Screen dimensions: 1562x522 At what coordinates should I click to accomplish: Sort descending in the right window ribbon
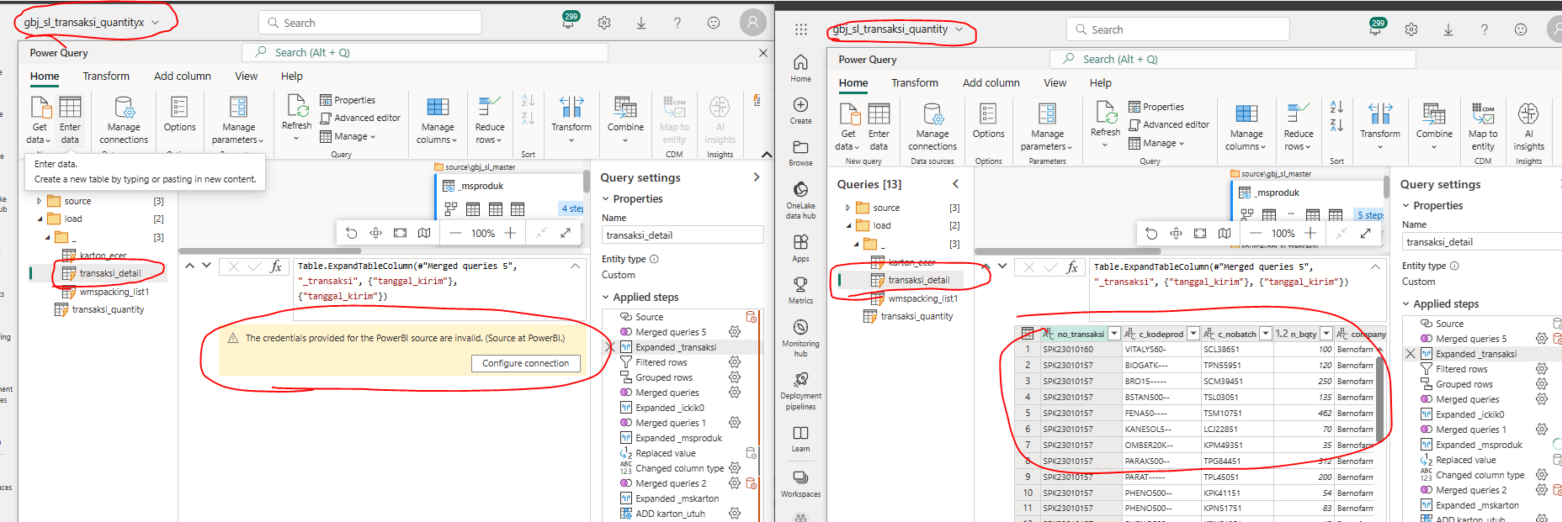1336,125
